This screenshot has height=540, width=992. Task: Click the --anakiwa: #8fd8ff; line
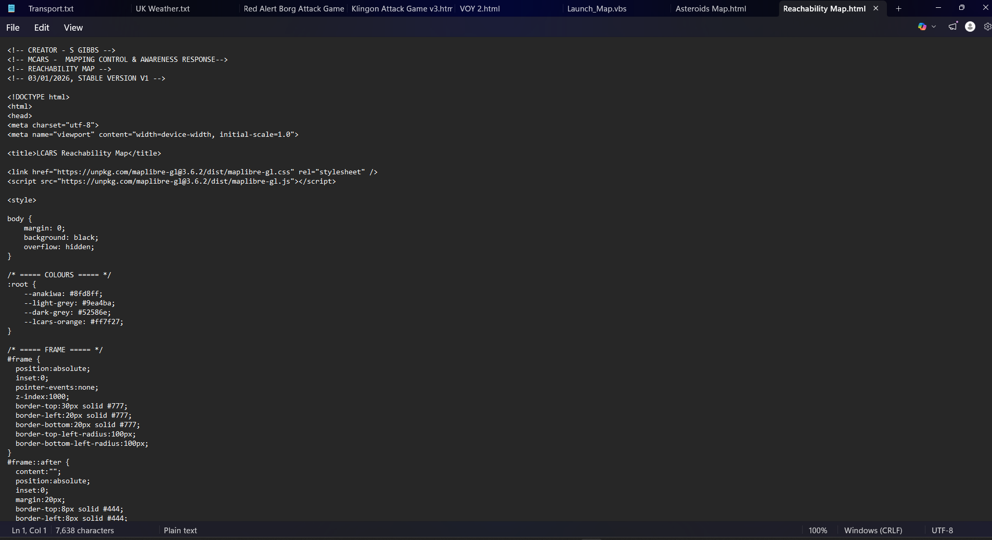63,294
